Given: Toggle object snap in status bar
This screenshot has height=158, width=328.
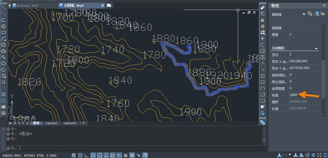Looking at the screenshot, I should tap(100, 155).
